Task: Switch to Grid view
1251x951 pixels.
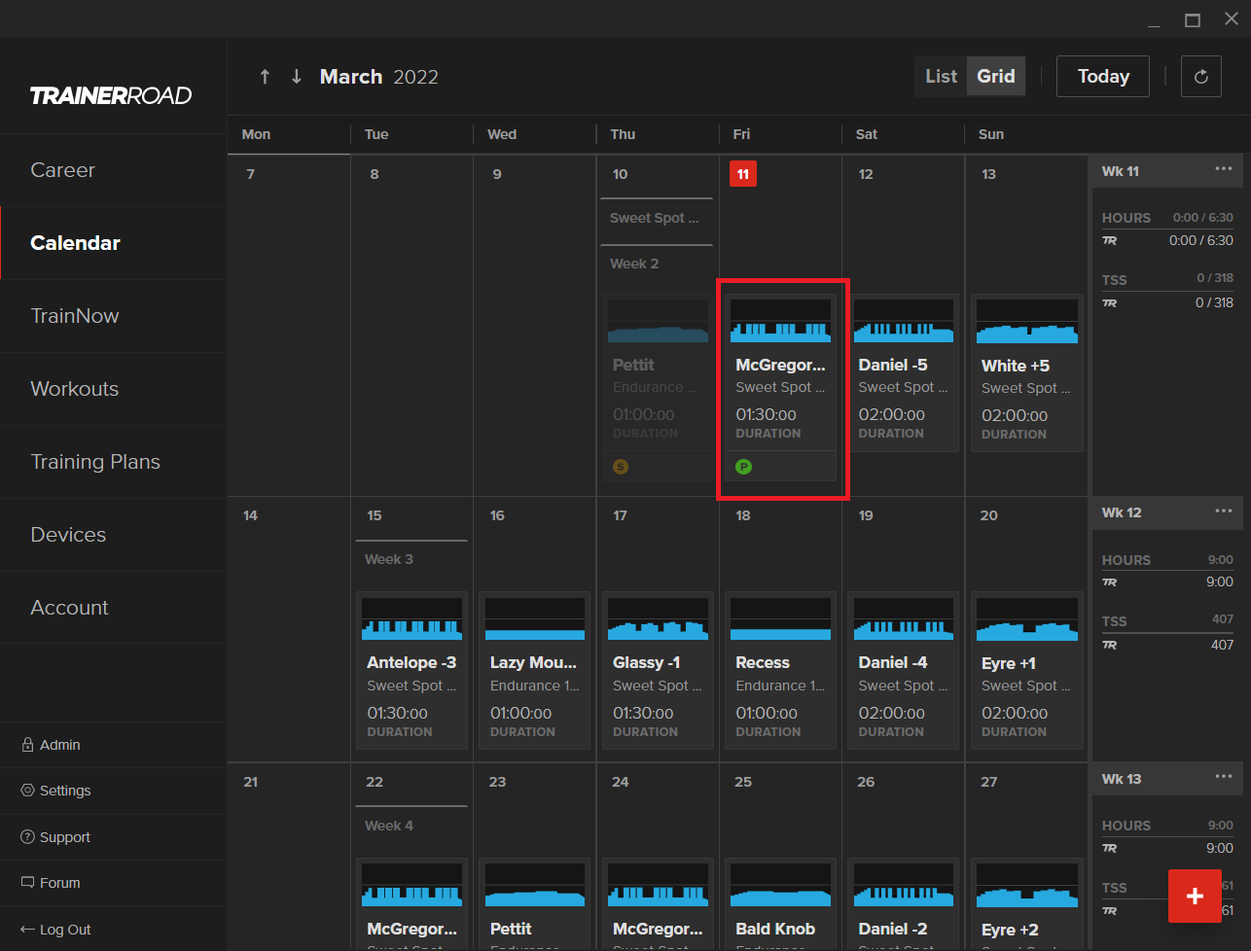Action: coord(996,76)
